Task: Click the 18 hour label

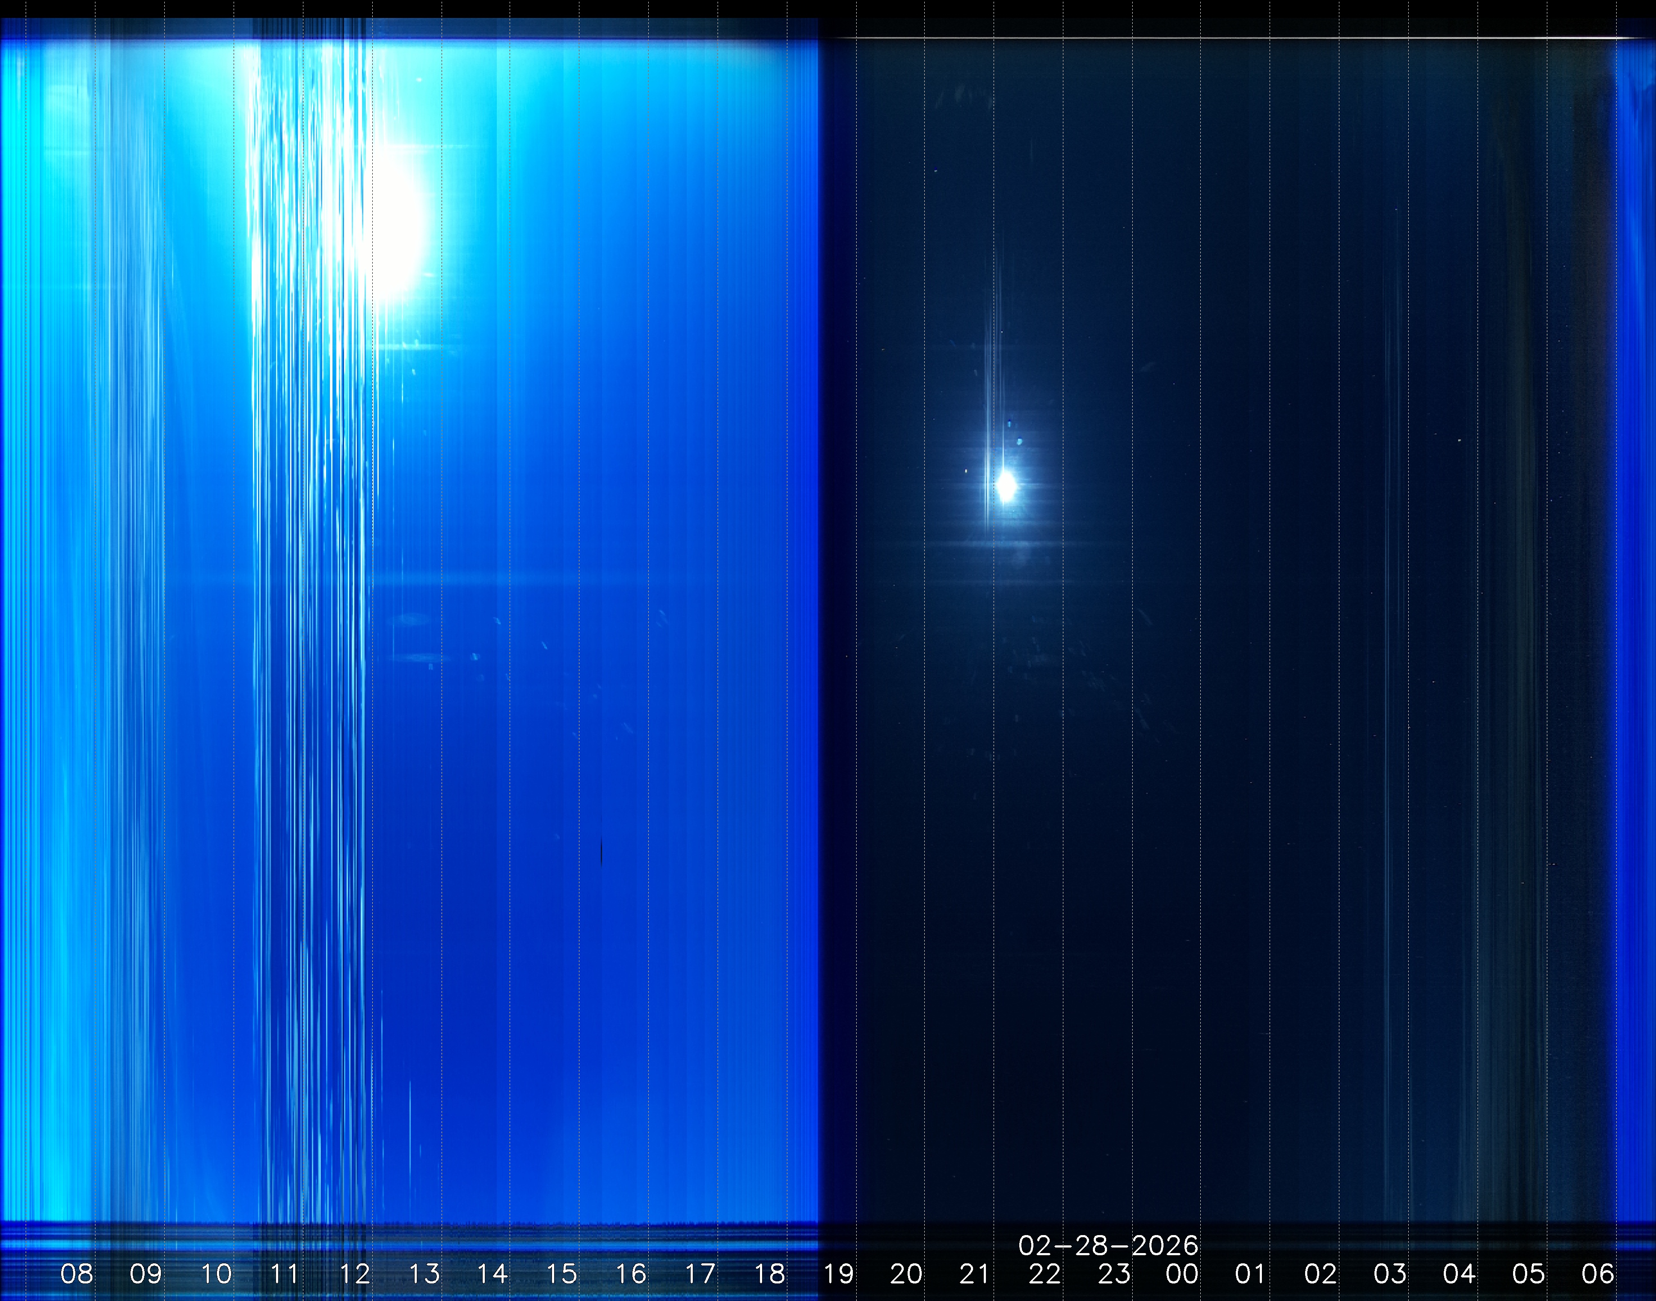Action: [x=769, y=1274]
